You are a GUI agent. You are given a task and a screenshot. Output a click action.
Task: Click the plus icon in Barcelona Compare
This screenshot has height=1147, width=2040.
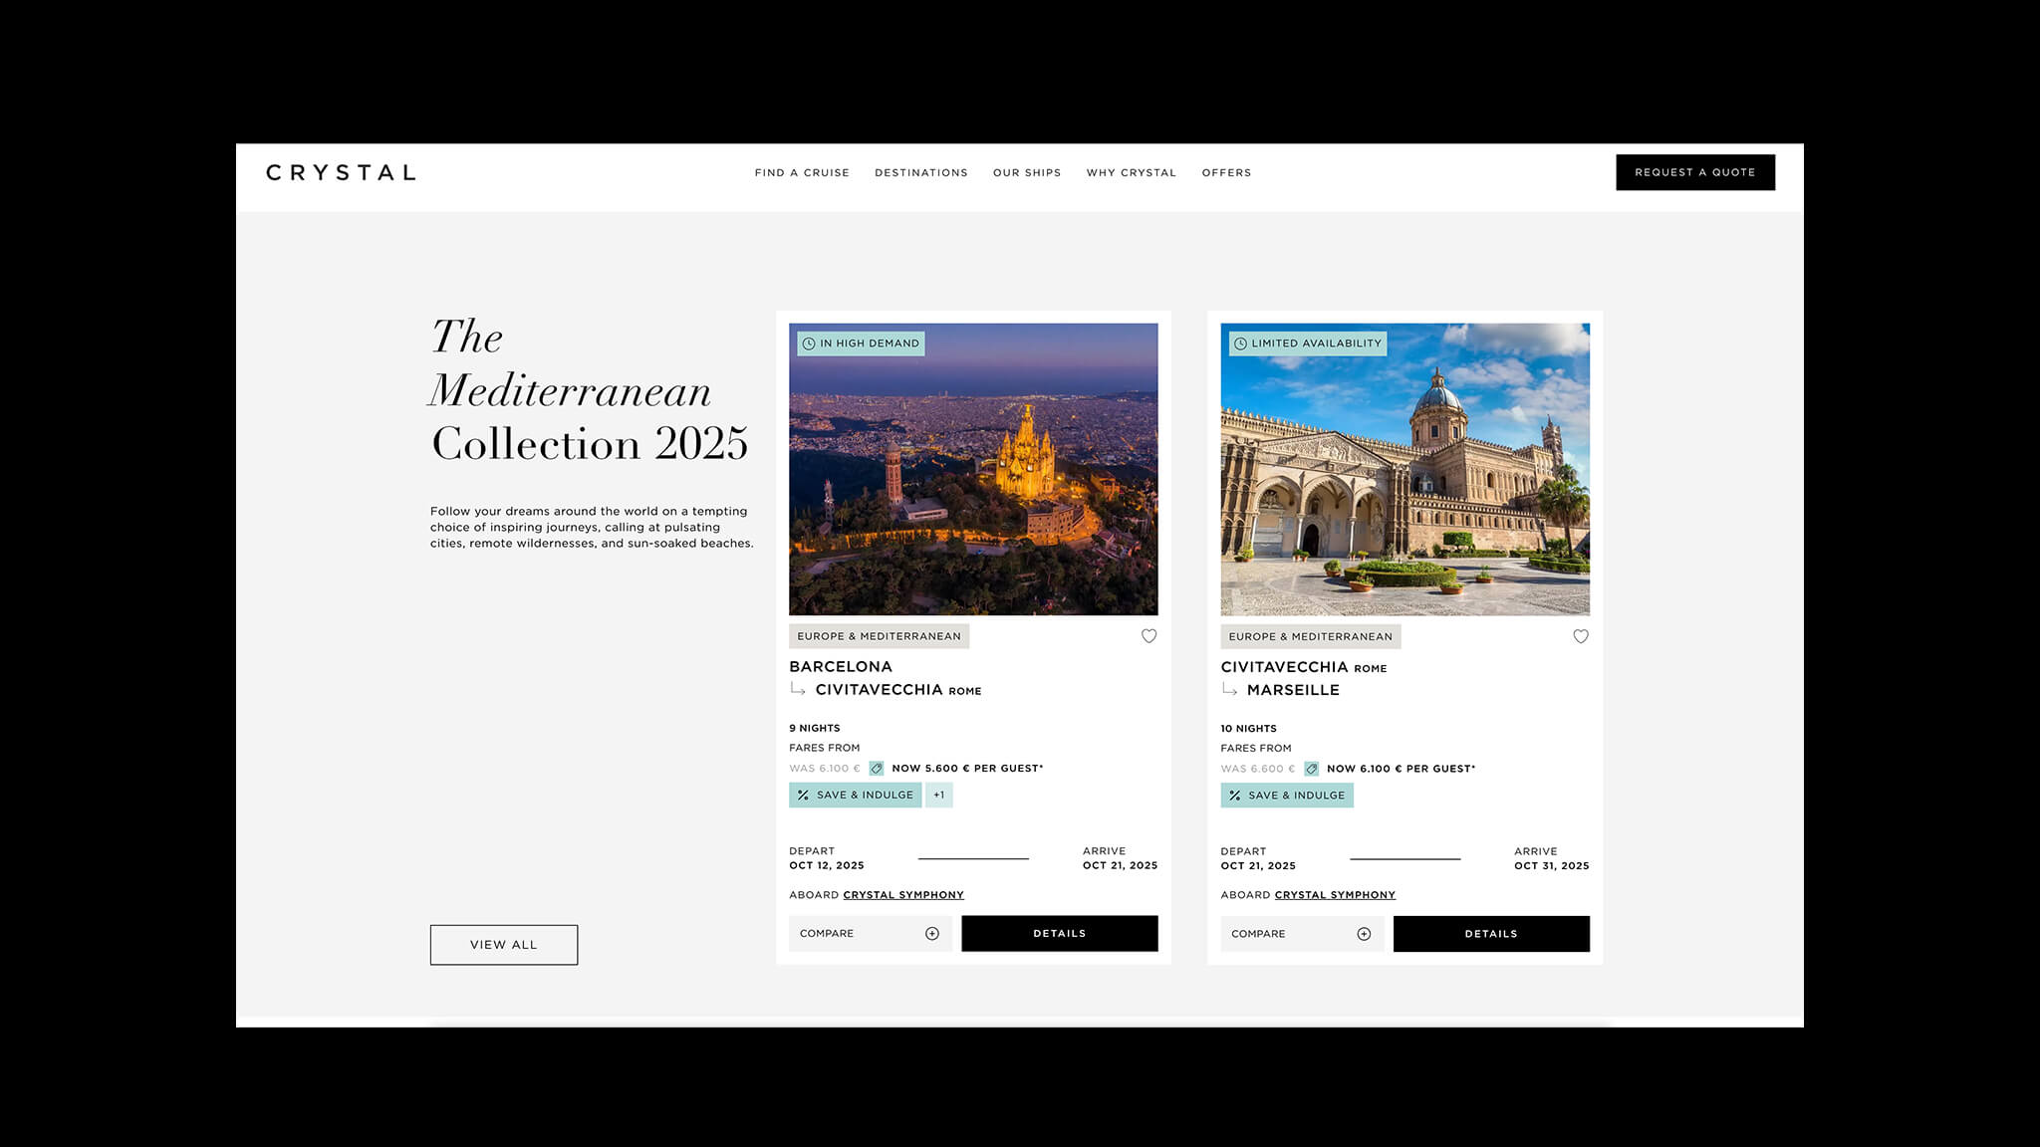tap(932, 934)
